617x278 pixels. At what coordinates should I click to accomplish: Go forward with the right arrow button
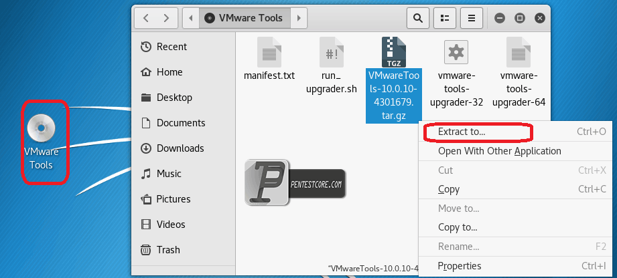(x=166, y=18)
